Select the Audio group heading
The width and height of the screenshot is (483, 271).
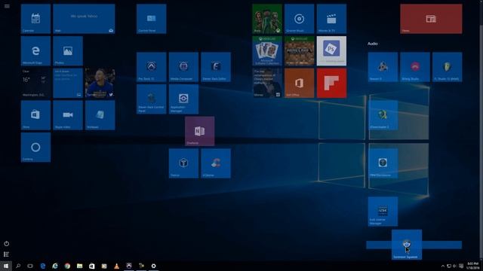tap(372, 44)
